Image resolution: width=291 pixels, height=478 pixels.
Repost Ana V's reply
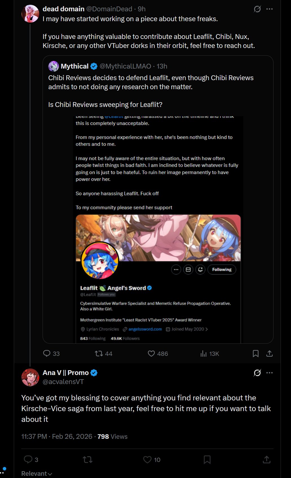tap(88, 460)
